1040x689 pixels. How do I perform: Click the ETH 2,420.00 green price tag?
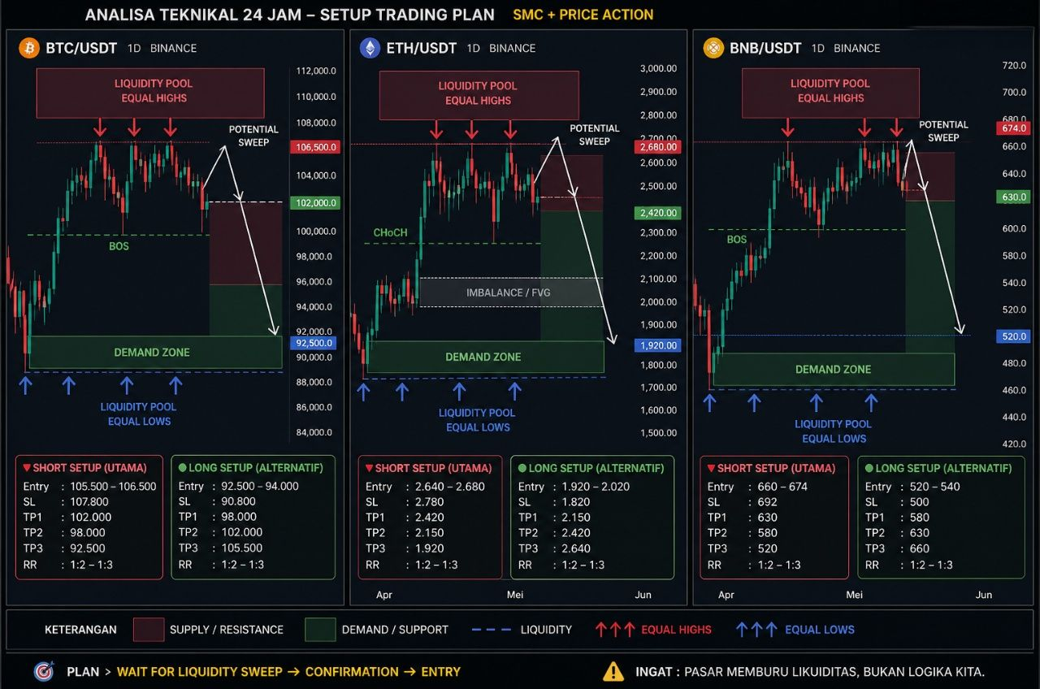pos(656,213)
